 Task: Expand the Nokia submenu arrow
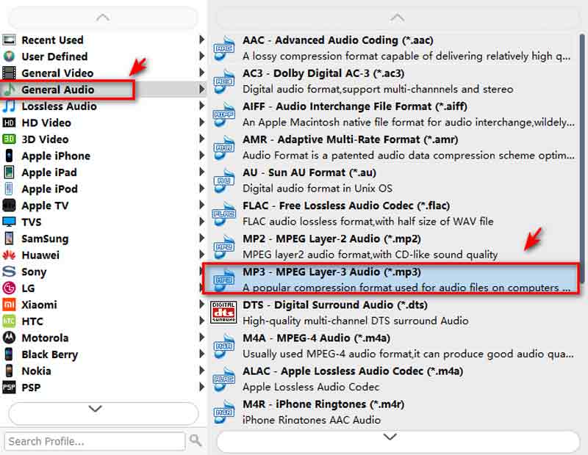pos(201,371)
